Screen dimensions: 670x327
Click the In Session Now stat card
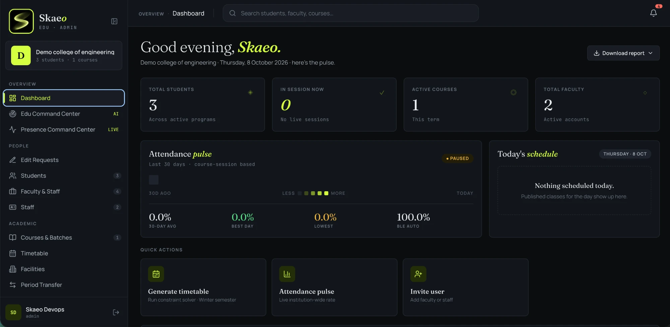334,105
